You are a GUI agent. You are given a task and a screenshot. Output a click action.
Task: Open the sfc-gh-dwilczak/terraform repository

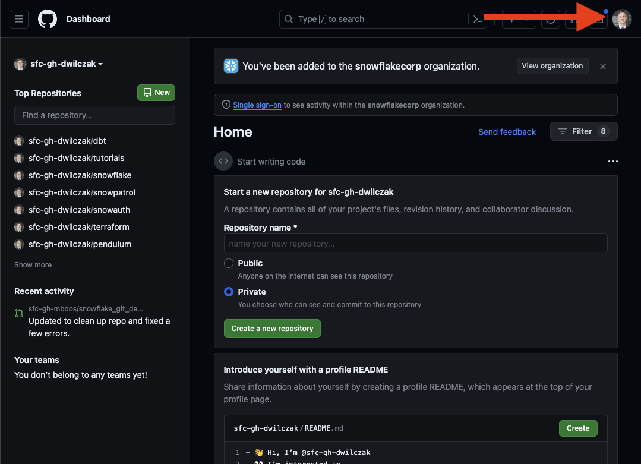click(x=78, y=227)
